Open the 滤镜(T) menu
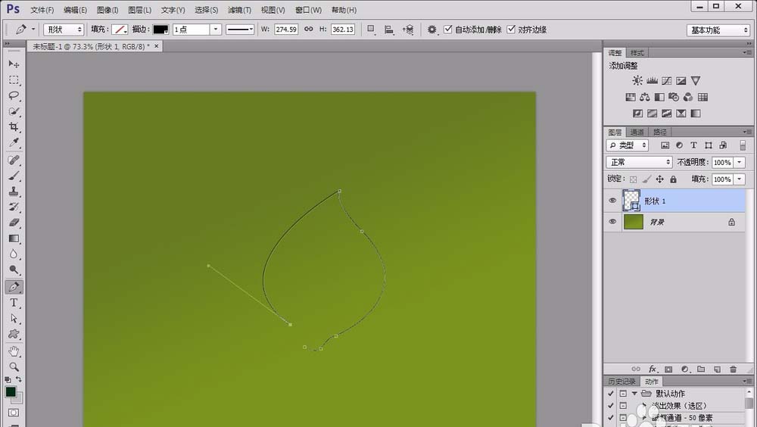Image resolution: width=757 pixels, height=427 pixels. click(239, 10)
